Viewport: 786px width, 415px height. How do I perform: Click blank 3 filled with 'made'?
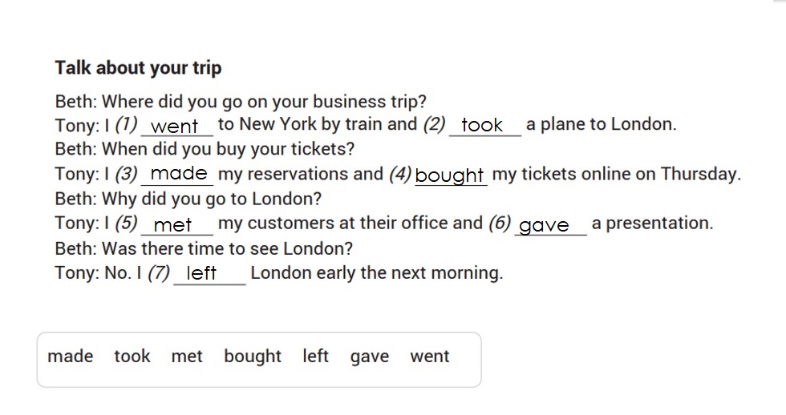(177, 174)
